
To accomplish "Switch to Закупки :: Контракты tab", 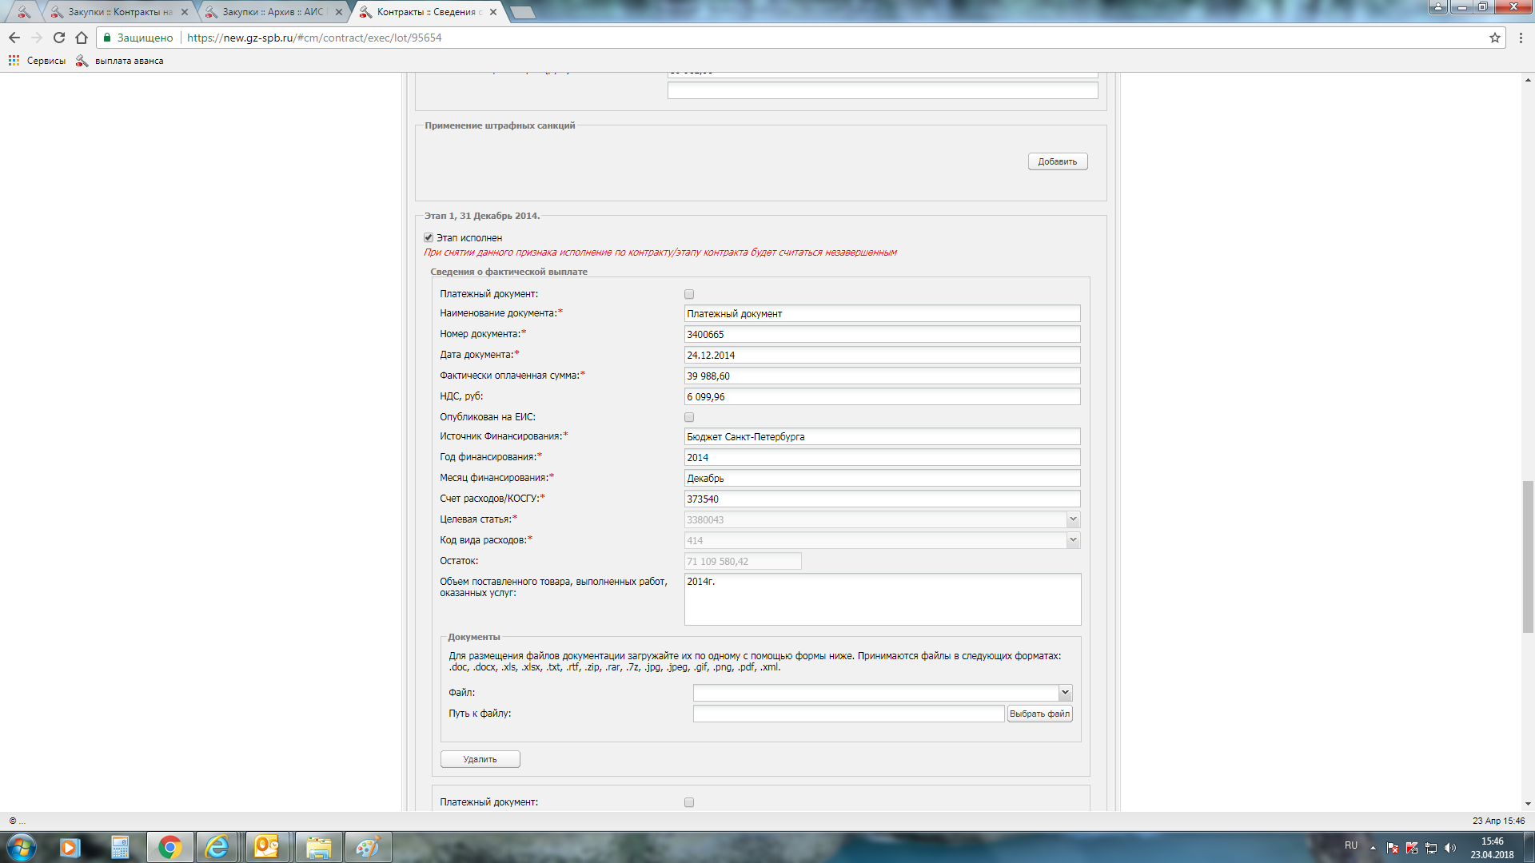I will [x=120, y=12].
